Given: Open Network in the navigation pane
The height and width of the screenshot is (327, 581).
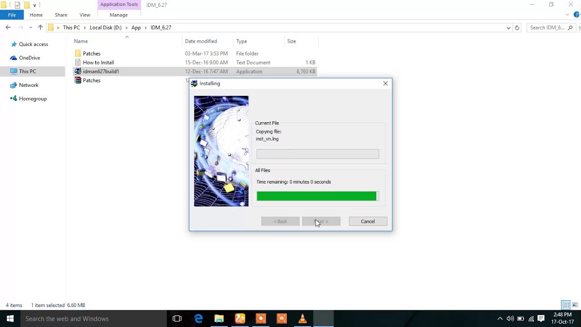Looking at the screenshot, I should [29, 85].
